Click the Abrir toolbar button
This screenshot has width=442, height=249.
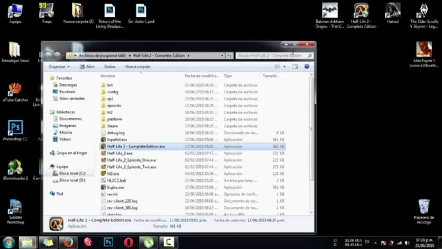point(87,66)
